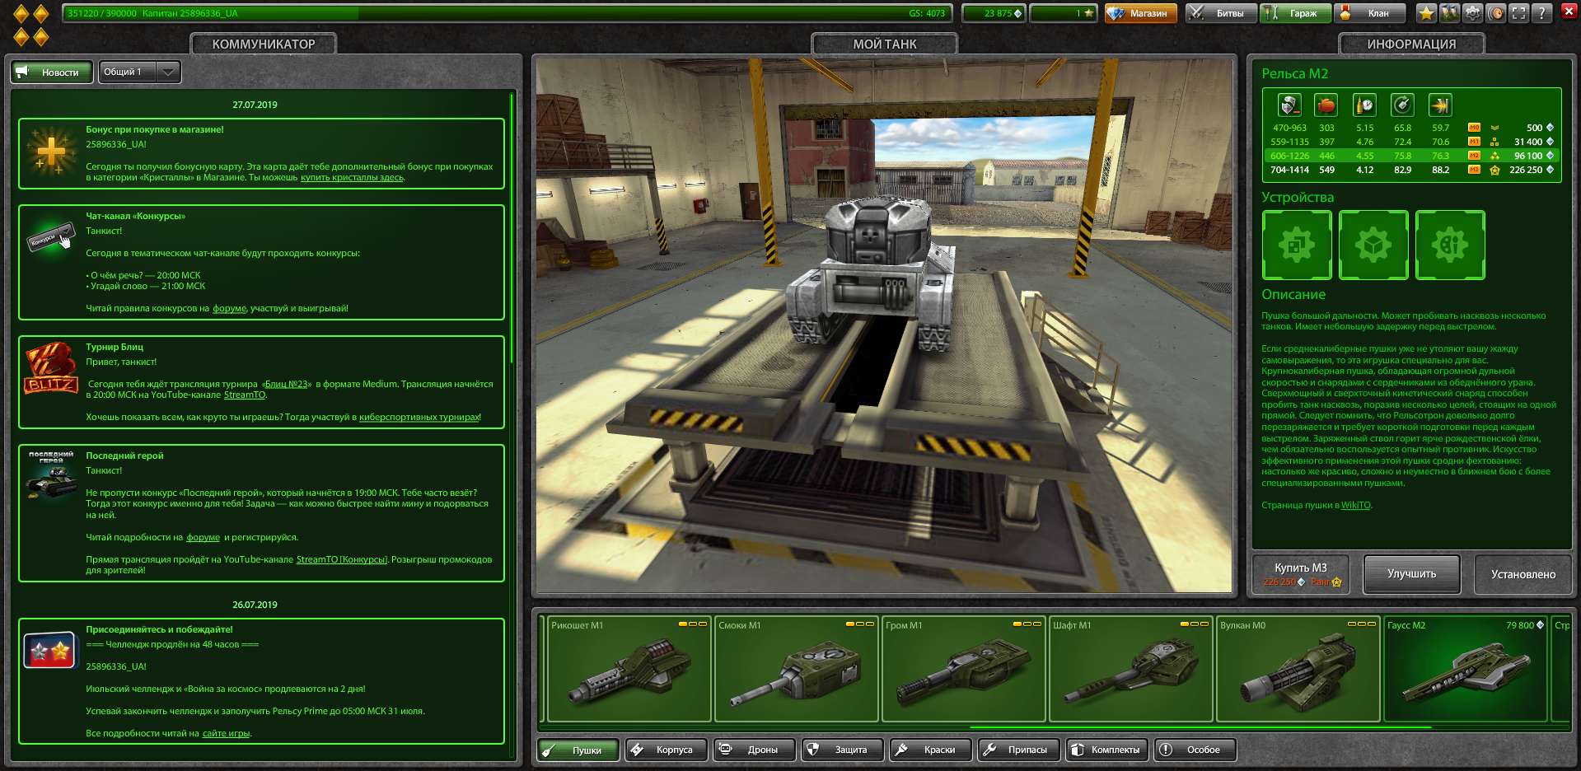Open the Клан clan page
The image size is (1581, 771).
click(1370, 13)
